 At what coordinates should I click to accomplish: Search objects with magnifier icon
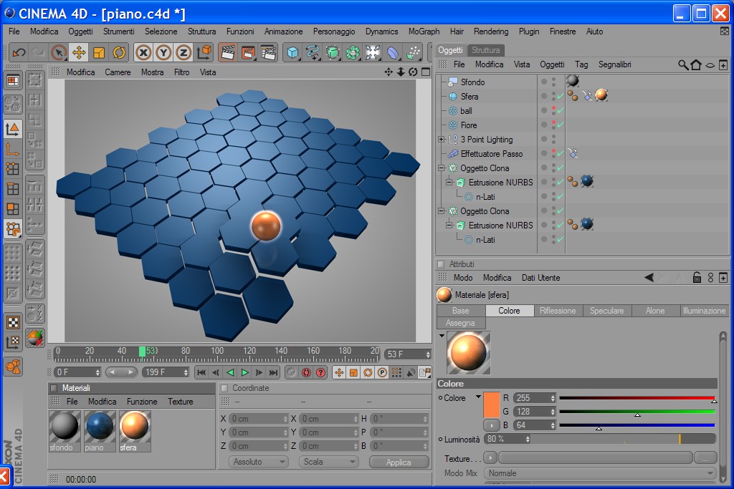[683, 64]
